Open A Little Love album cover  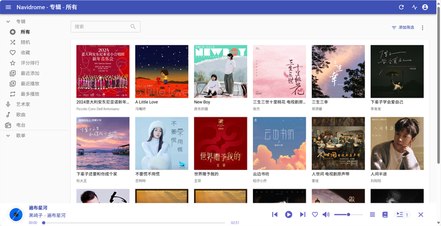[162, 71]
